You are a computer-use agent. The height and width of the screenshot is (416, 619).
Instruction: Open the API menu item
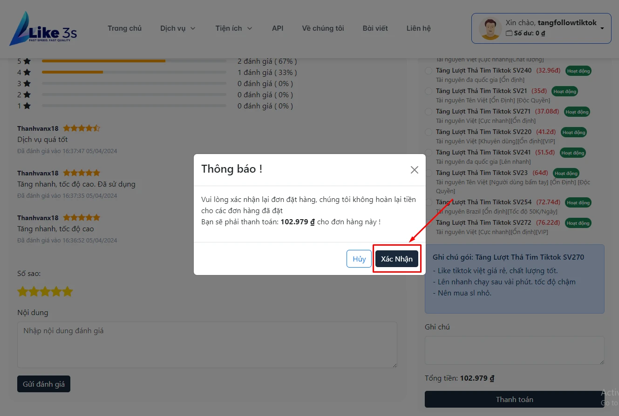(278, 28)
